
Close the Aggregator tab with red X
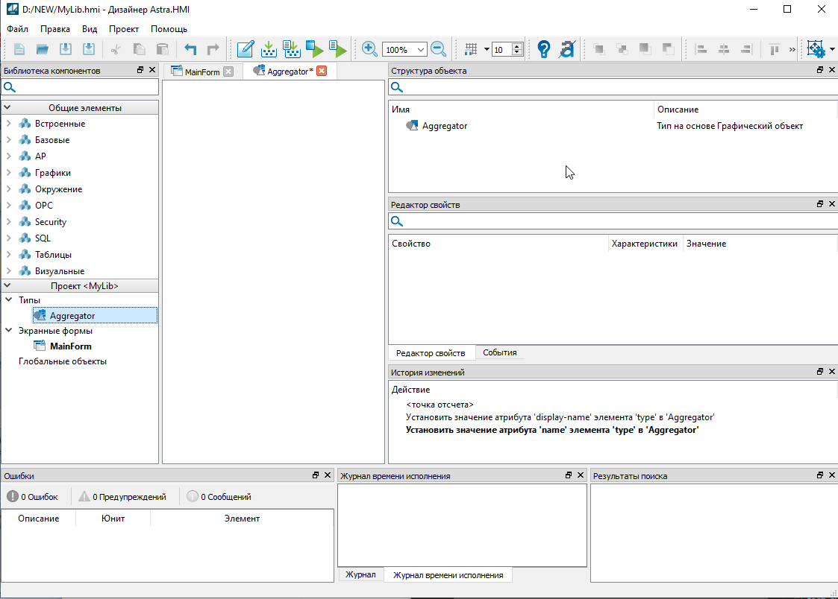(x=322, y=72)
